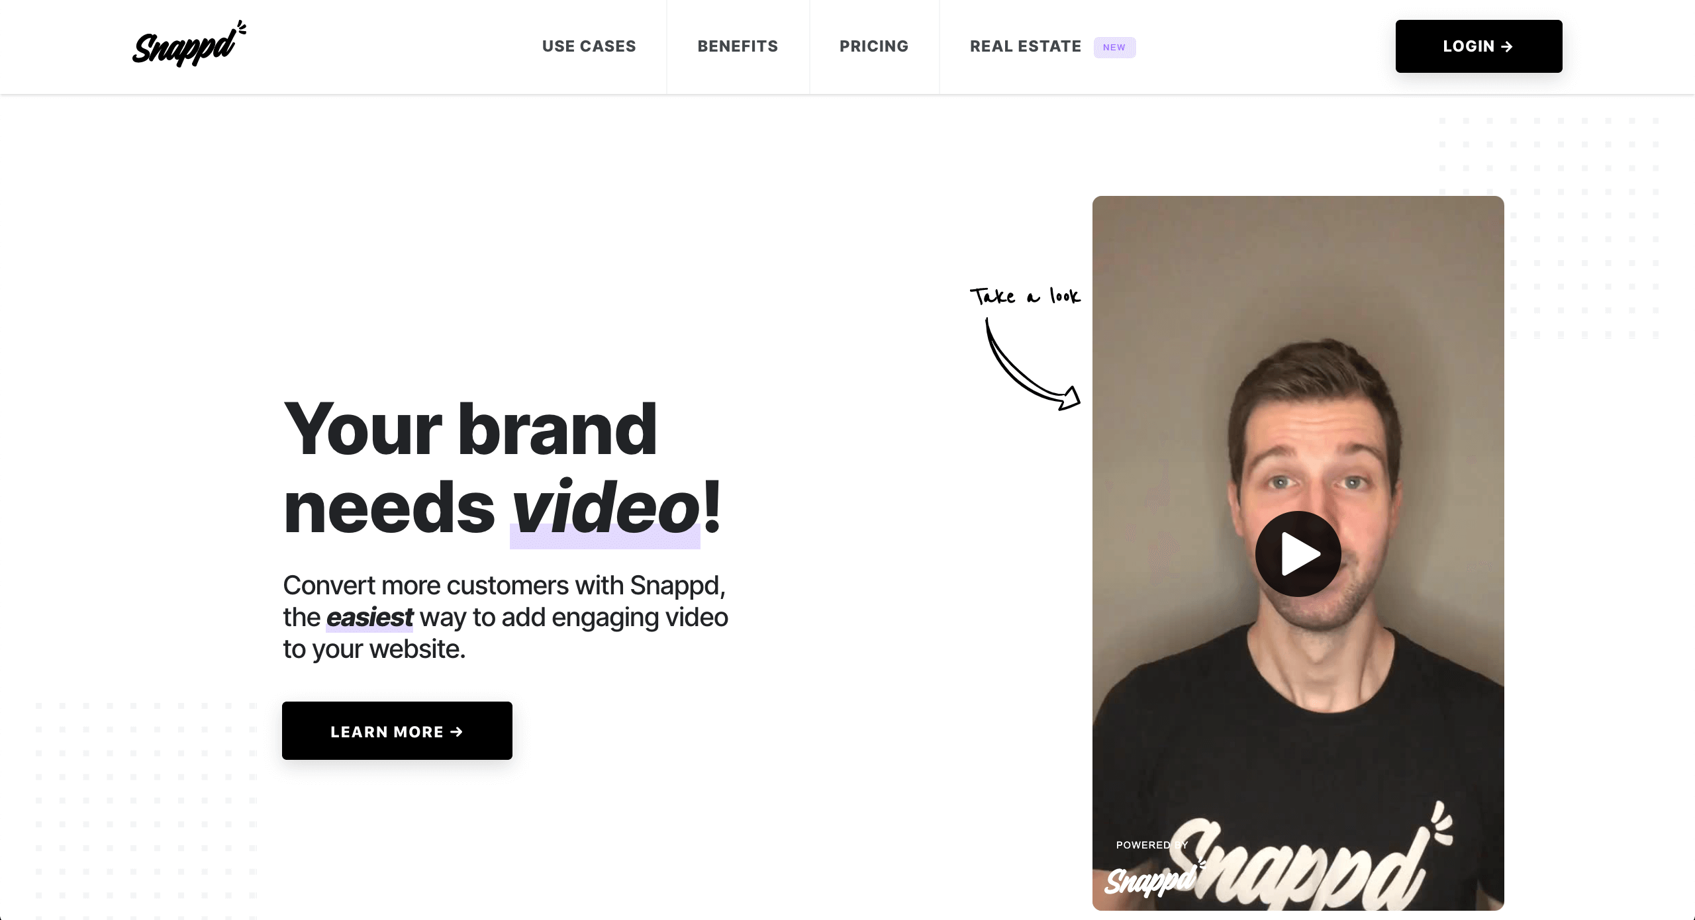Image resolution: width=1695 pixels, height=920 pixels.
Task: Click the Login button
Action: (1478, 46)
